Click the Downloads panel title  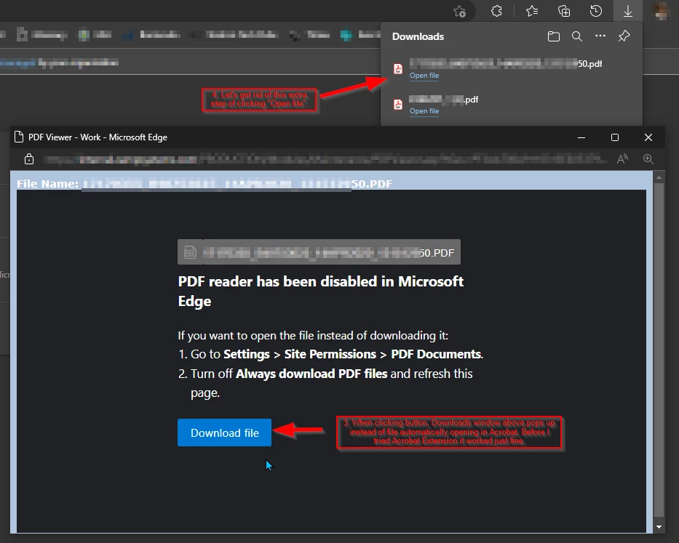418,37
